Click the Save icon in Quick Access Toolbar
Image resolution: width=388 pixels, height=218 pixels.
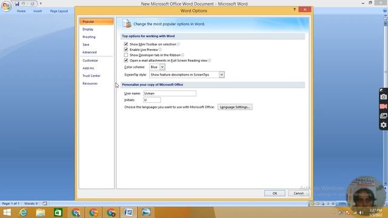click(x=17, y=4)
